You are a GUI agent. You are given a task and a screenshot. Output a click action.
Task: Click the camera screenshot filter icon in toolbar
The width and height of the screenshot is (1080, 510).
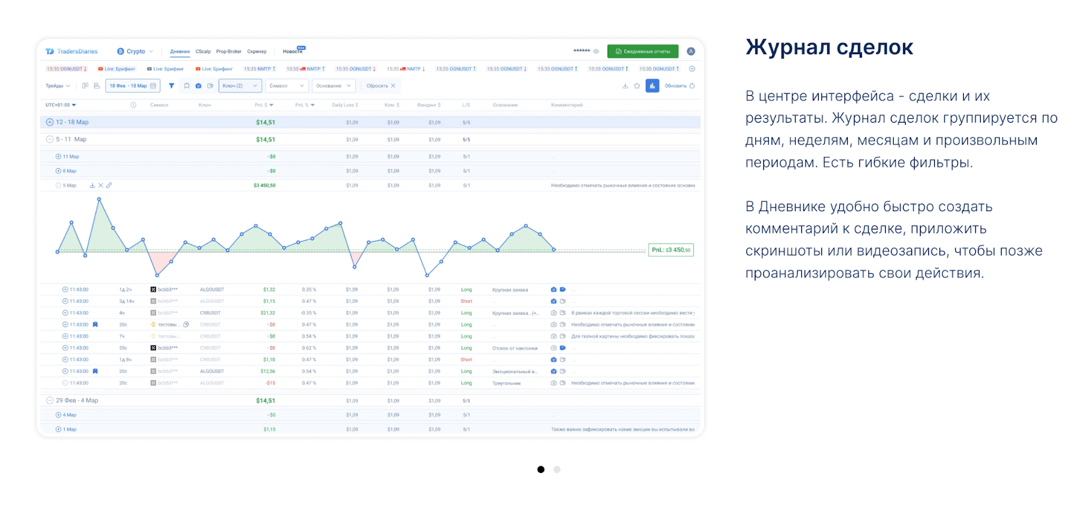click(x=198, y=86)
